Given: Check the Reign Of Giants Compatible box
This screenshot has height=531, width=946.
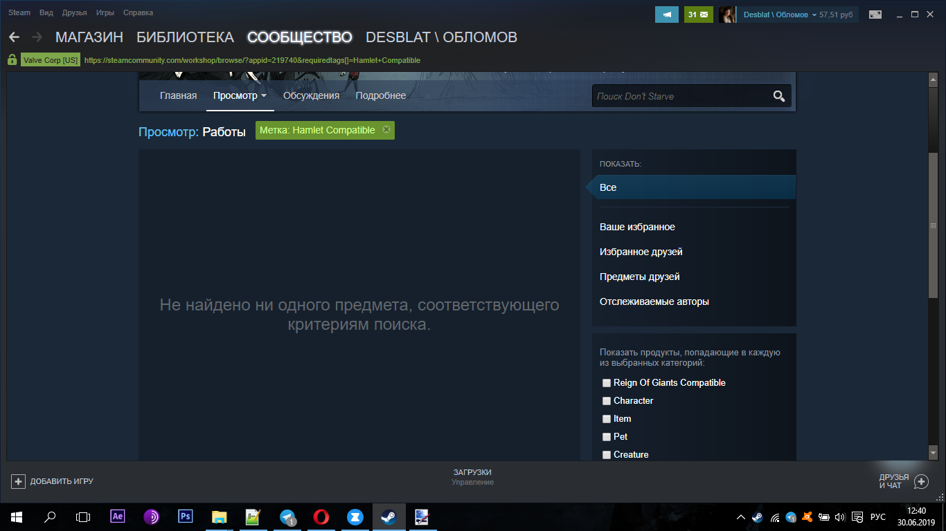Looking at the screenshot, I should pos(607,383).
